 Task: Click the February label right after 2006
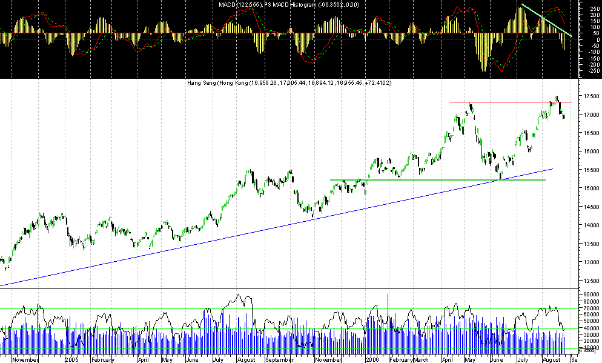401,360
